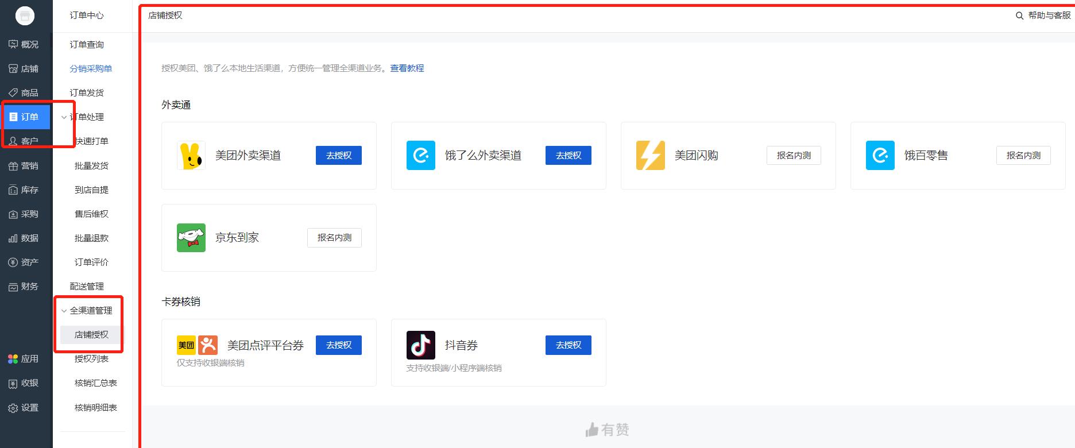Open the 商品 goods tag icon

pos(13,92)
